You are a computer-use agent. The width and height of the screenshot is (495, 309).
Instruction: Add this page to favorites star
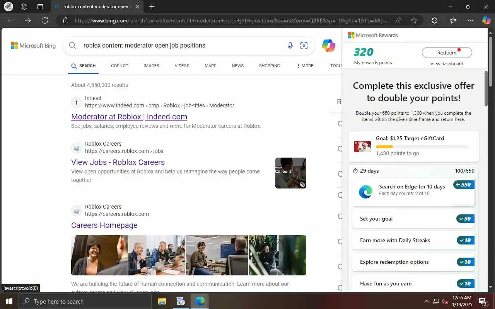coord(414,20)
